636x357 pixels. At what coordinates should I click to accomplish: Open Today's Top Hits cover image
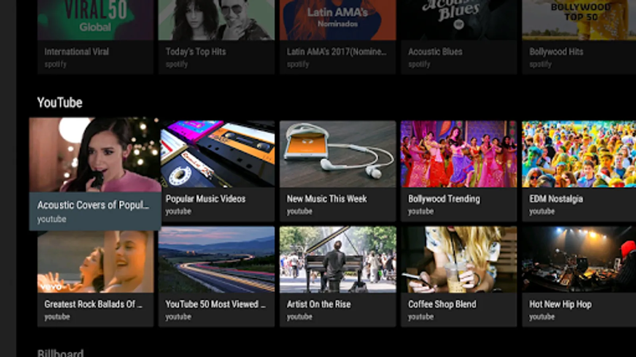point(217,20)
